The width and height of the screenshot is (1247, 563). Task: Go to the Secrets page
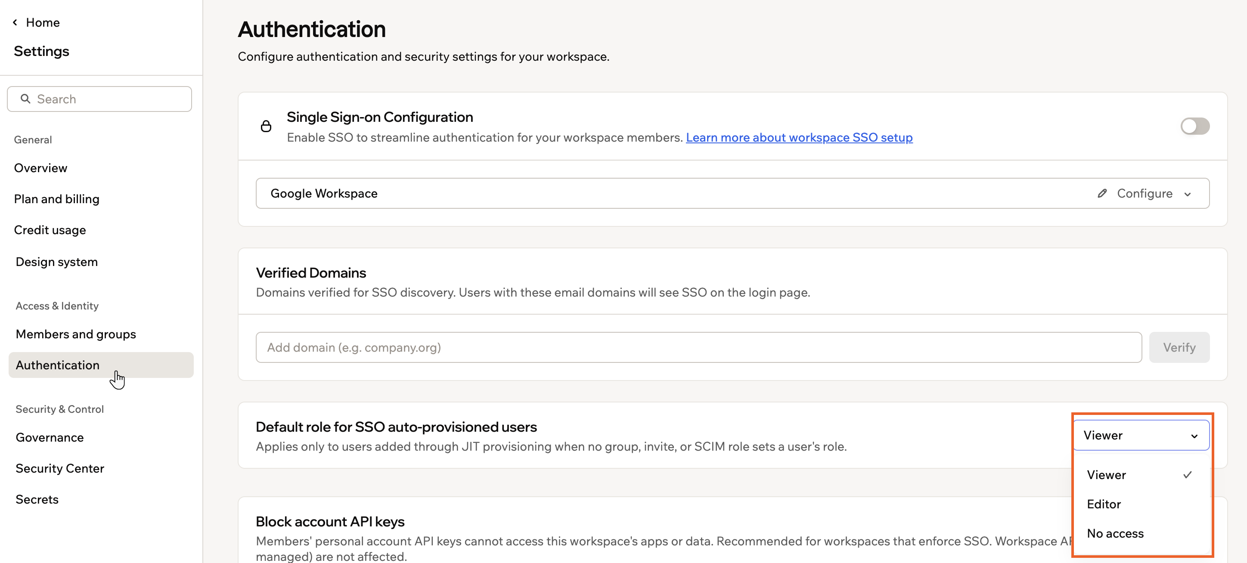37,499
